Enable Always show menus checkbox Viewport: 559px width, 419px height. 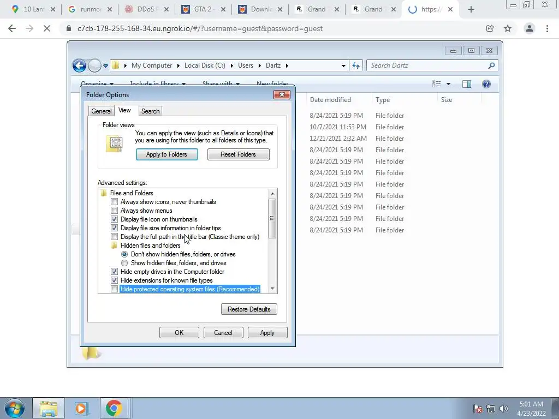tap(114, 211)
